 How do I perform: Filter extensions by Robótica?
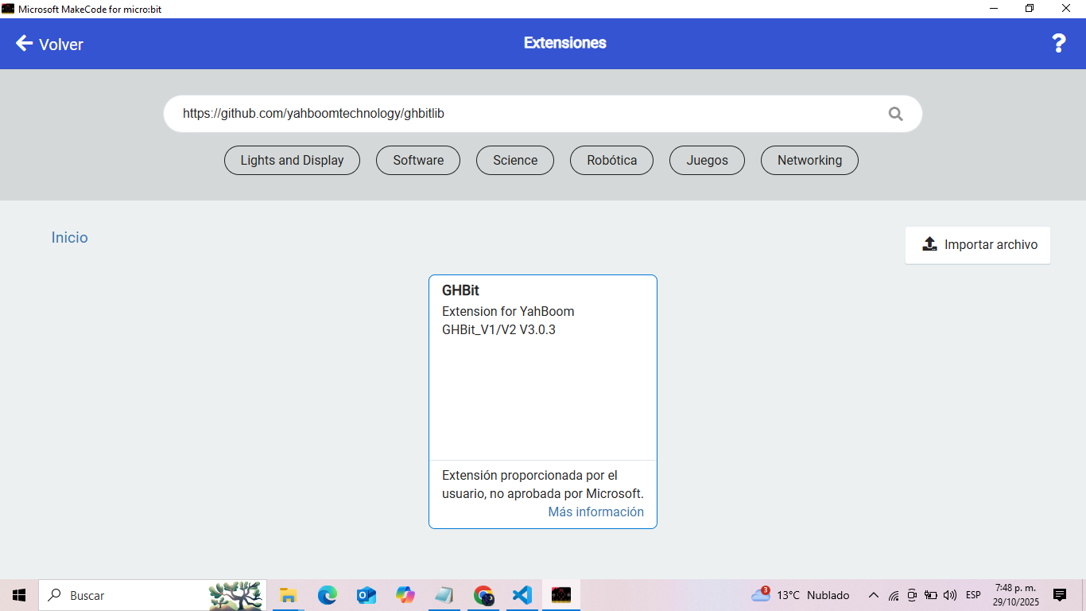click(611, 160)
